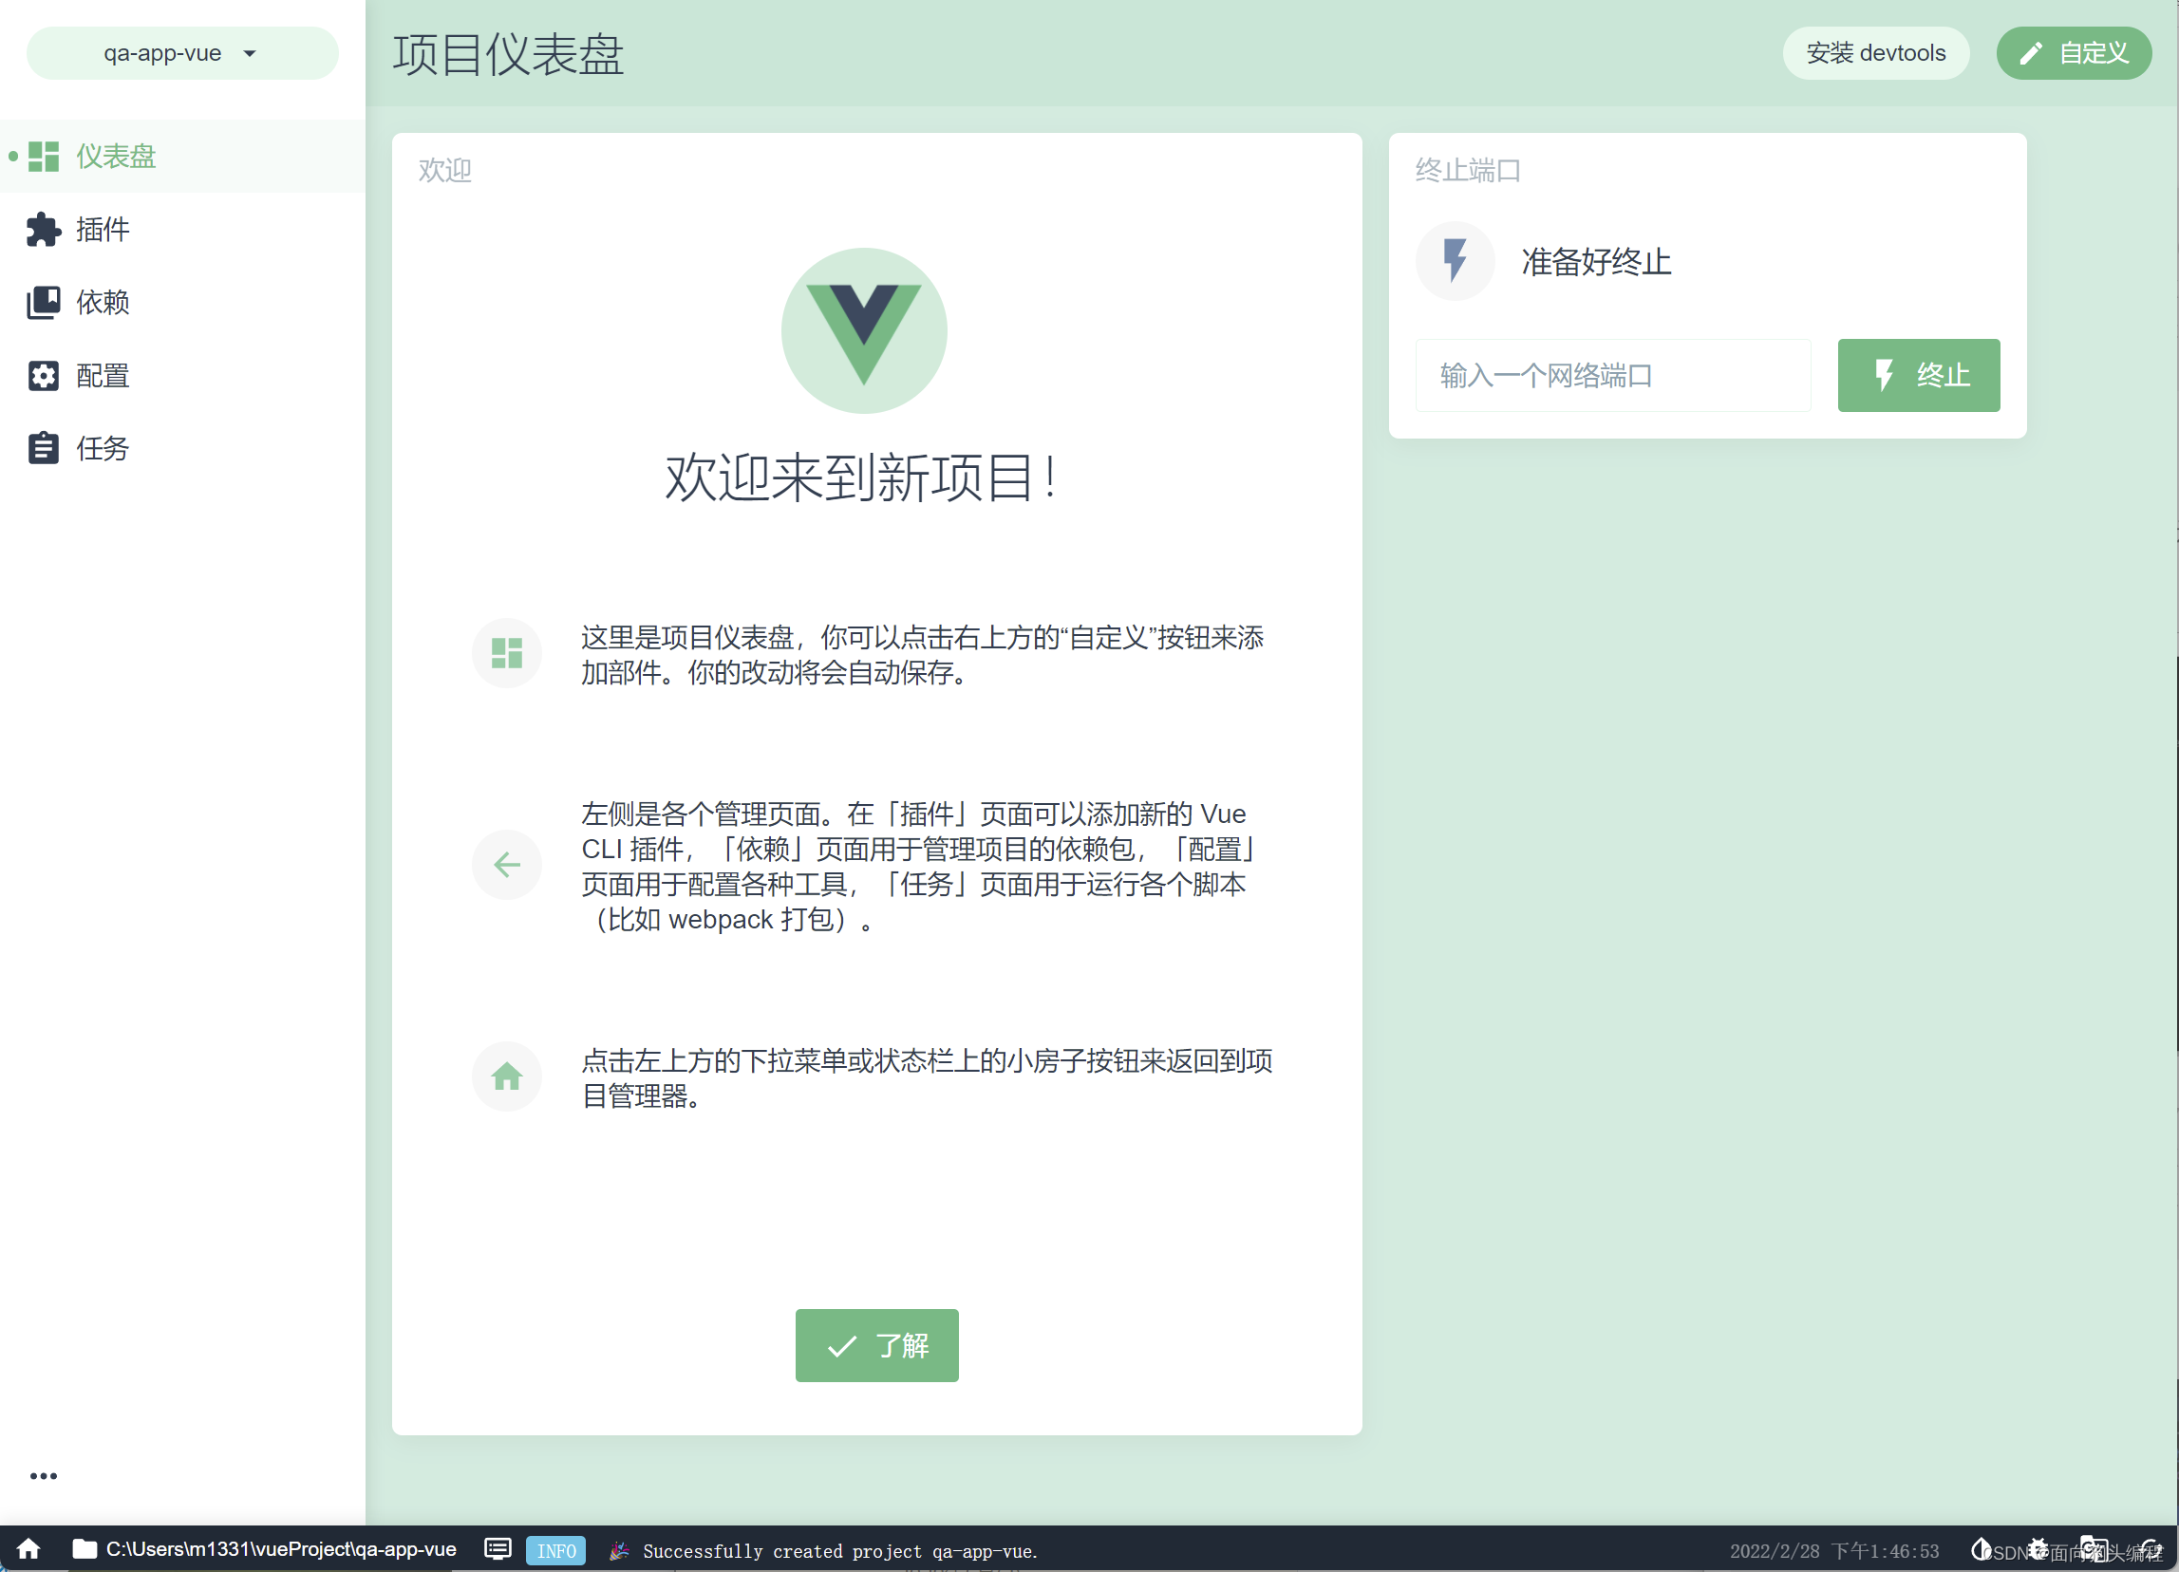Open the 插件 plugins puzzle icon
2179x1572 pixels.
(x=44, y=230)
